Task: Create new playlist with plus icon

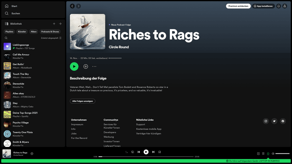Action: click(54, 24)
